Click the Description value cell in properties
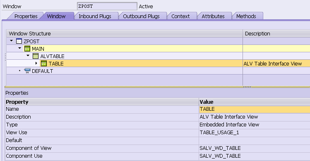 point(255,117)
